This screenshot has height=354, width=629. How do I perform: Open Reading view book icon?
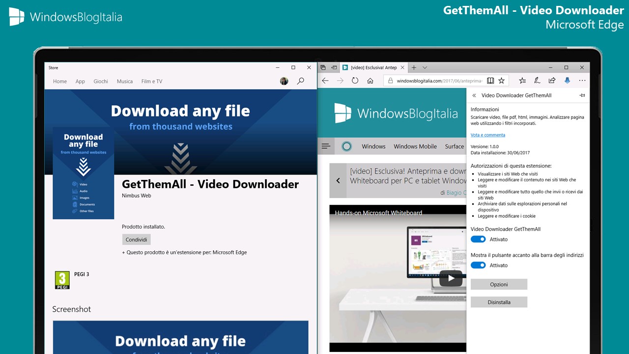tap(490, 81)
